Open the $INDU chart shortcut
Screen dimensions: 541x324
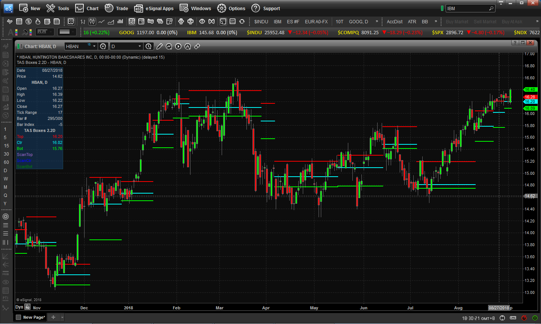261,21
